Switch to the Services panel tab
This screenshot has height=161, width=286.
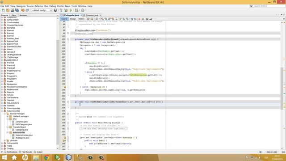[x=23, y=15]
